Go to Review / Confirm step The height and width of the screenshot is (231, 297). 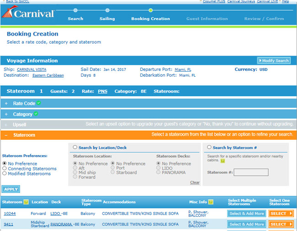264,19
